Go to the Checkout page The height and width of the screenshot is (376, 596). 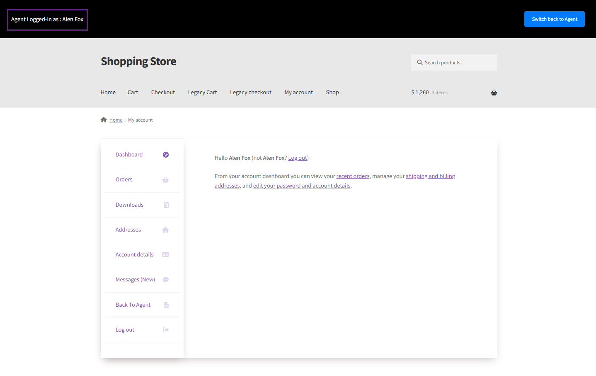click(163, 92)
